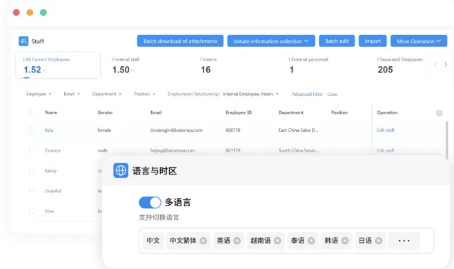This screenshot has height=269, width=454.
Task: Open employee Essence's profile link
Action: pyautogui.click(x=52, y=150)
